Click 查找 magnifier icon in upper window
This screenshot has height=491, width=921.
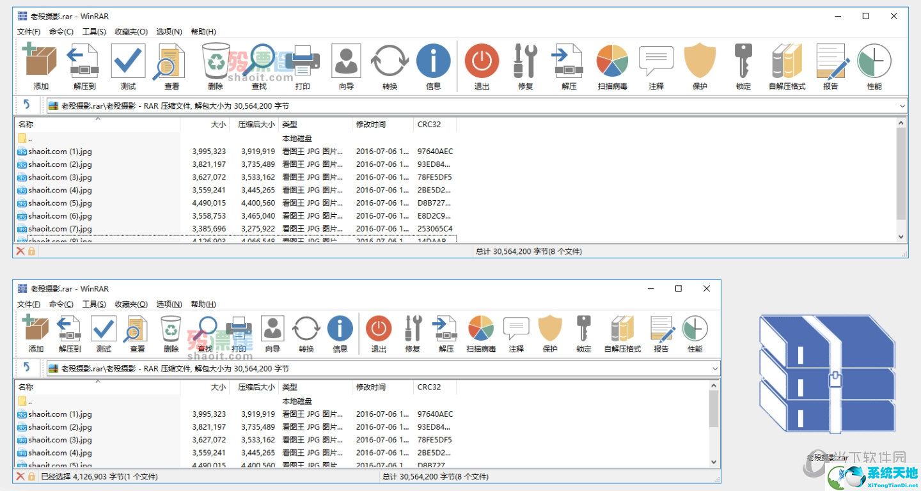click(259, 61)
